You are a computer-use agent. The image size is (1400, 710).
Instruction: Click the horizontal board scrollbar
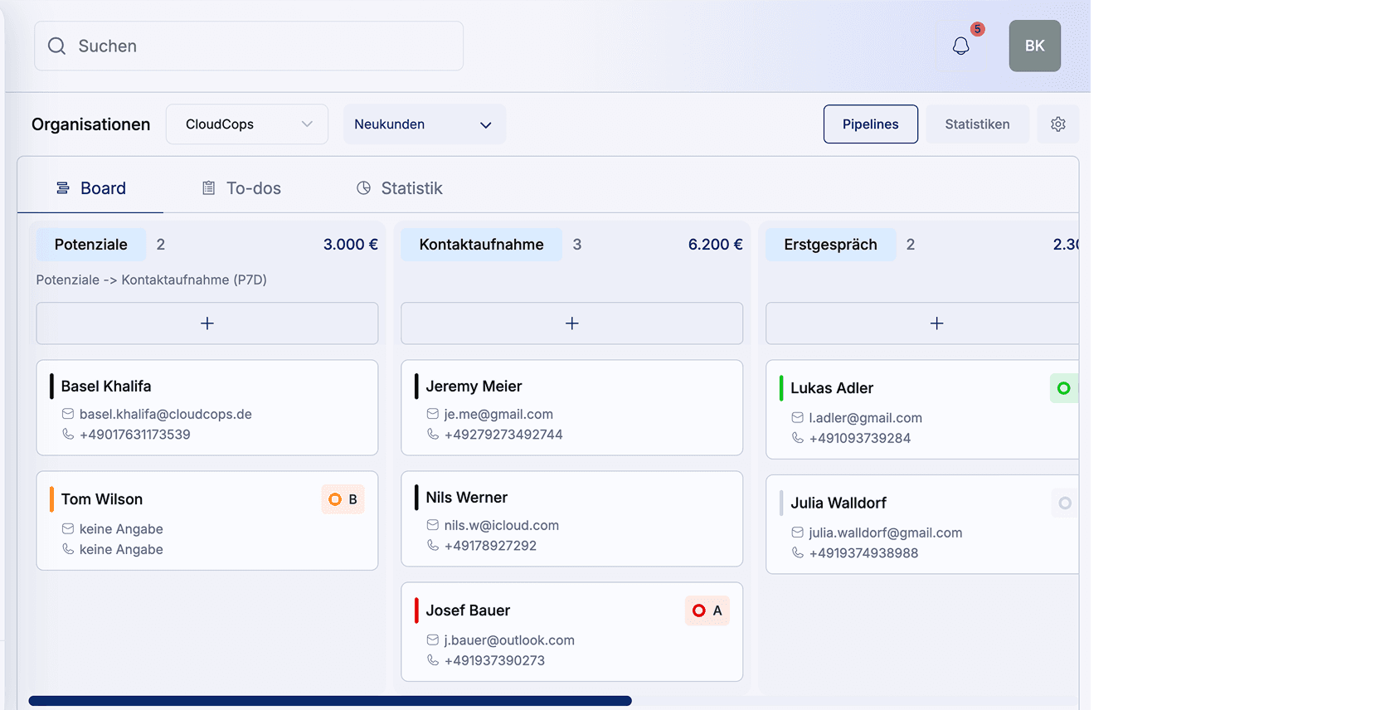click(330, 701)
